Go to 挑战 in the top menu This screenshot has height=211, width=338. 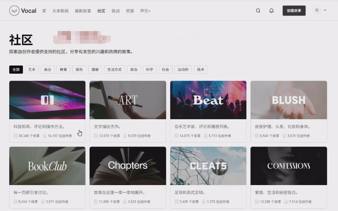click(x=116, y=11)
